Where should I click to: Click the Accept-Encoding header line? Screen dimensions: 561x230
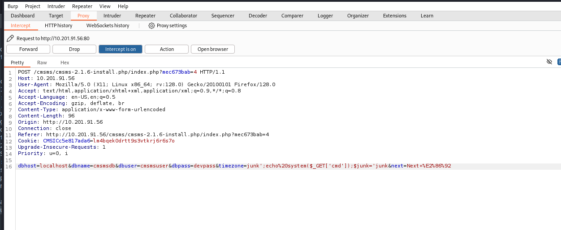71,103
